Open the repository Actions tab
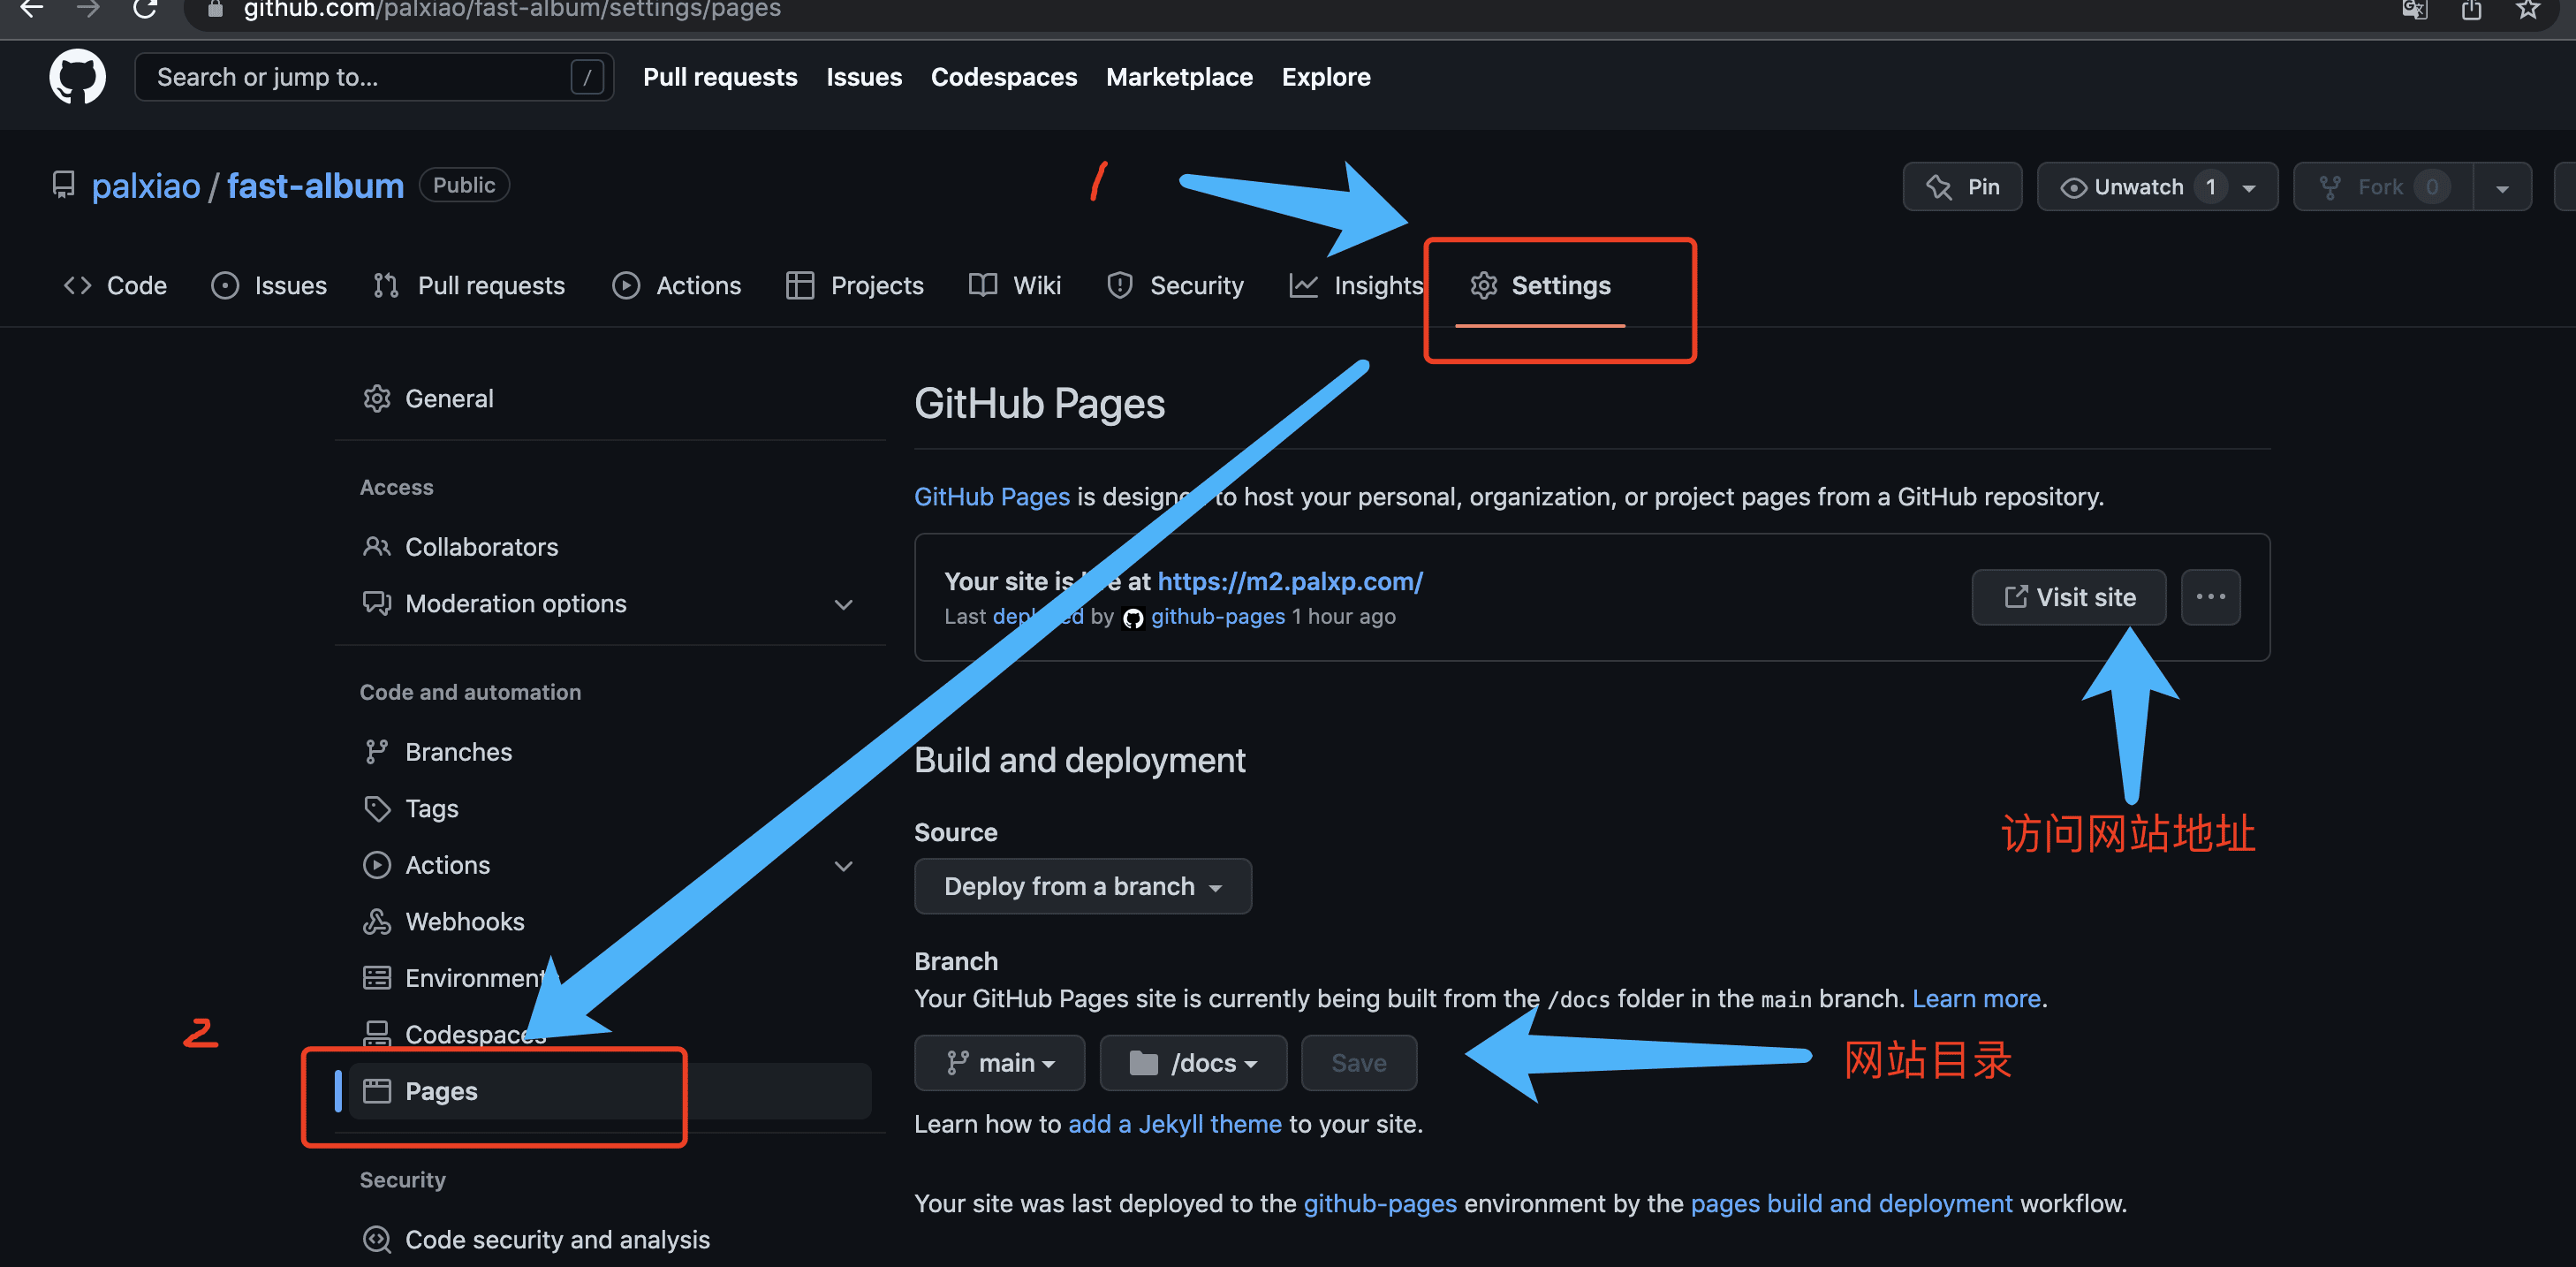 676,285
